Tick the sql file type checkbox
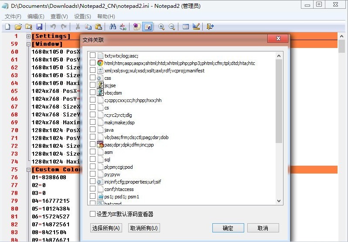Viewport: 348px width, 242px height. 92,159
